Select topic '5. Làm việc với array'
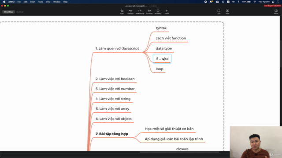282x158 pixels. click(112, 109)
